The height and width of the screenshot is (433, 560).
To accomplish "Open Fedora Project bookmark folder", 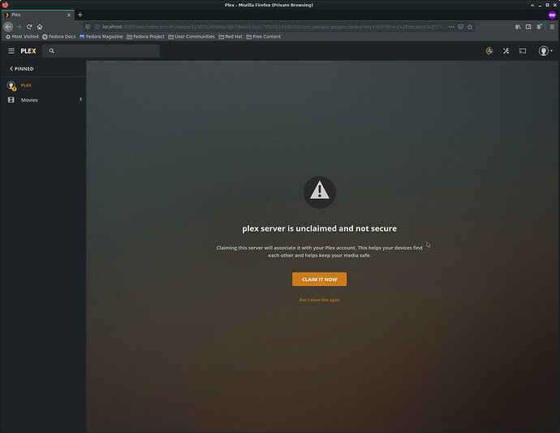I will tap(145, 37).
